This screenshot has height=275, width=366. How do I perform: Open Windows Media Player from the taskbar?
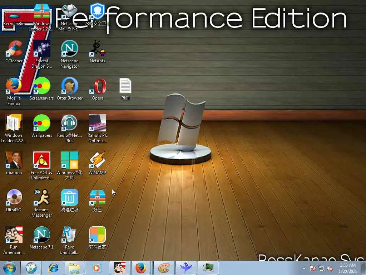click(x=97, y=268)
